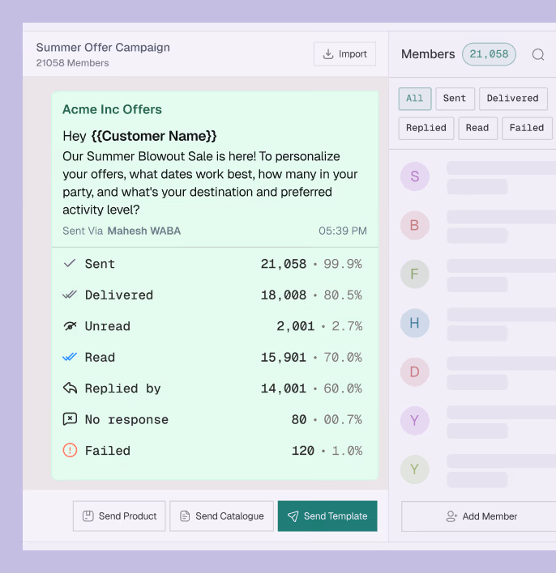Show Failed members filter

coord(527,128)
